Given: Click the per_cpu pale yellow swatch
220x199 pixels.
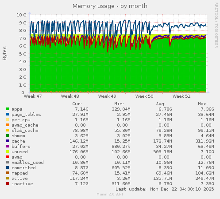Looking at the screenshot, I should (x=8, y=119).
